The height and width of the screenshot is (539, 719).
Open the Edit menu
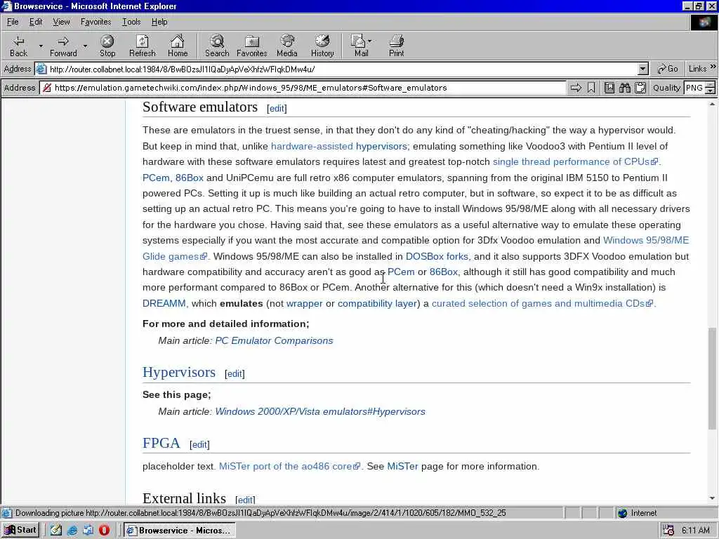[36, 22]
